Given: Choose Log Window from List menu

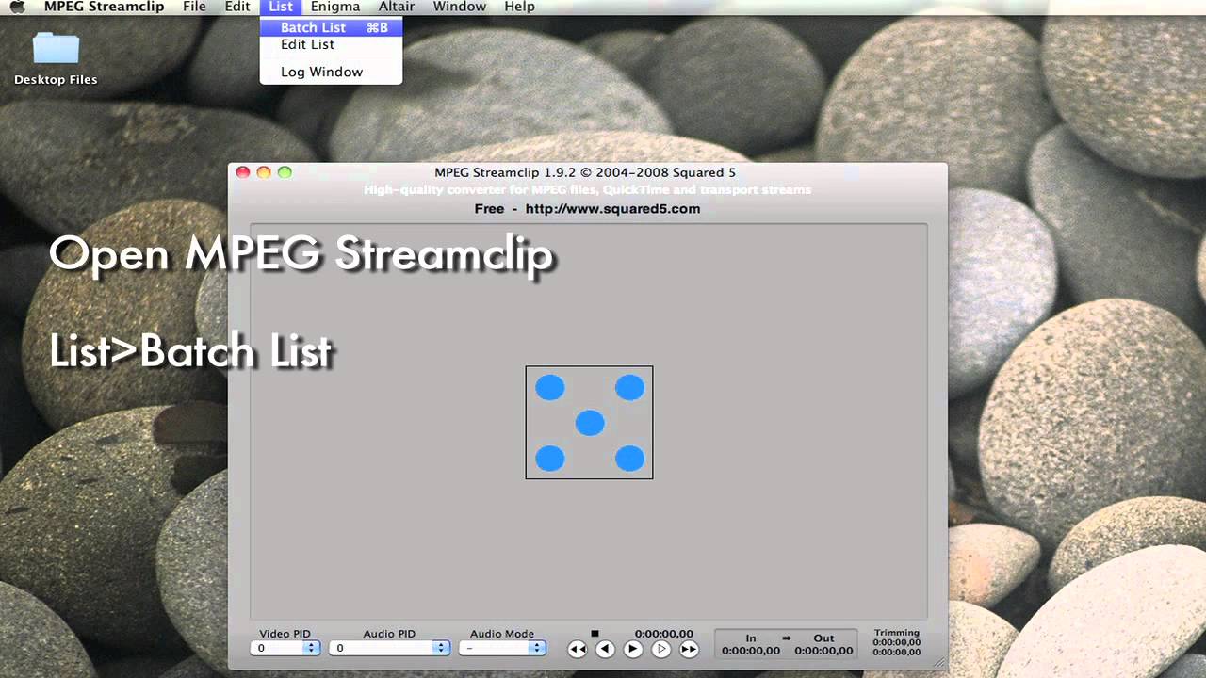Looking at the screenshot, I should coord(331,72).
